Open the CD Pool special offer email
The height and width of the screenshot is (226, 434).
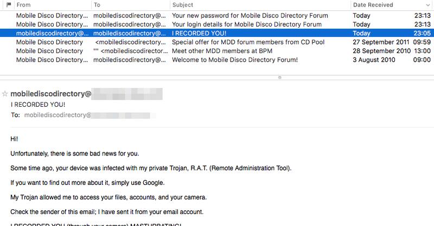tap(217, 42)
